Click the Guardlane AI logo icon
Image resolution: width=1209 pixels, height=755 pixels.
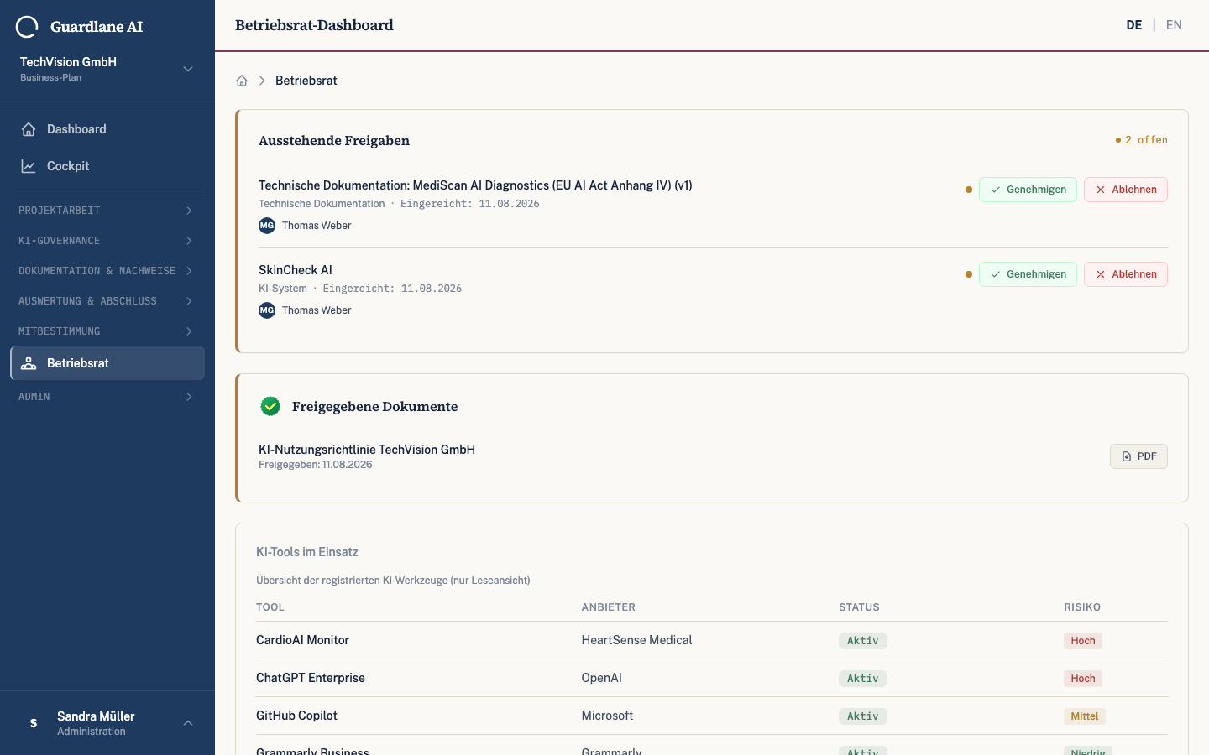27,27
